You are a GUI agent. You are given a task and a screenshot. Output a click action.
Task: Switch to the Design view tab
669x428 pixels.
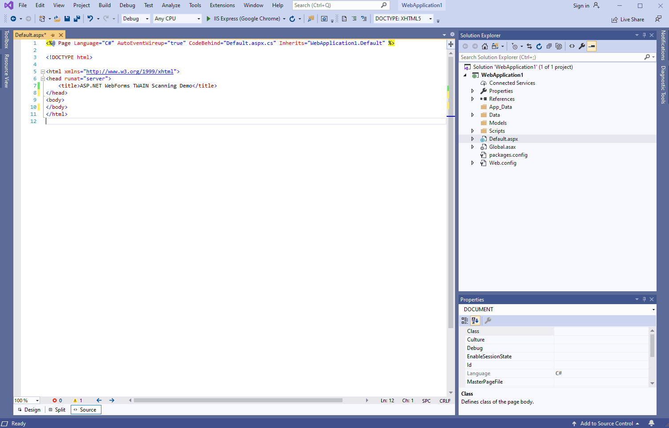tap(29, 410)
